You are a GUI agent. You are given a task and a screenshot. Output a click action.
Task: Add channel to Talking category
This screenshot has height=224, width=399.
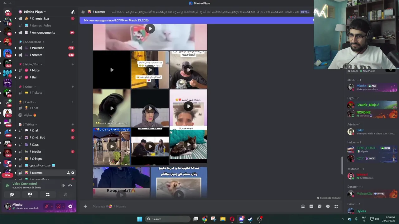pos(73,124)
